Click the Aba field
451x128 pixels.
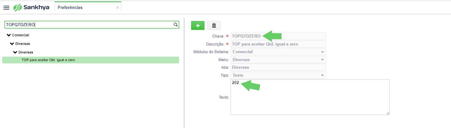[278, 68]
